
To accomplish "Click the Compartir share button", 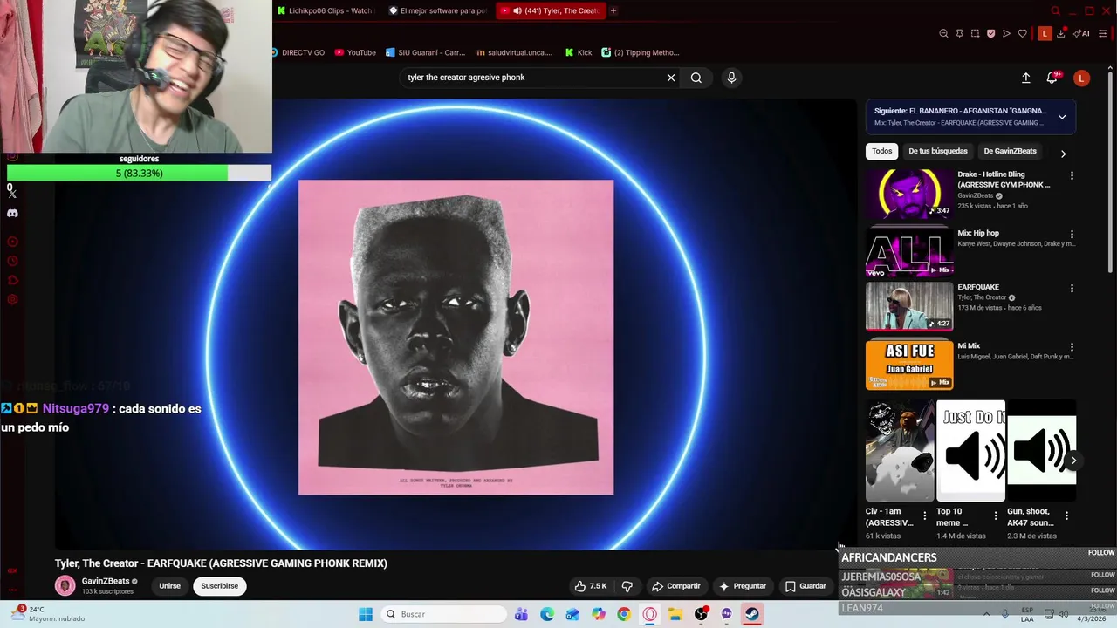I will 676,586.
